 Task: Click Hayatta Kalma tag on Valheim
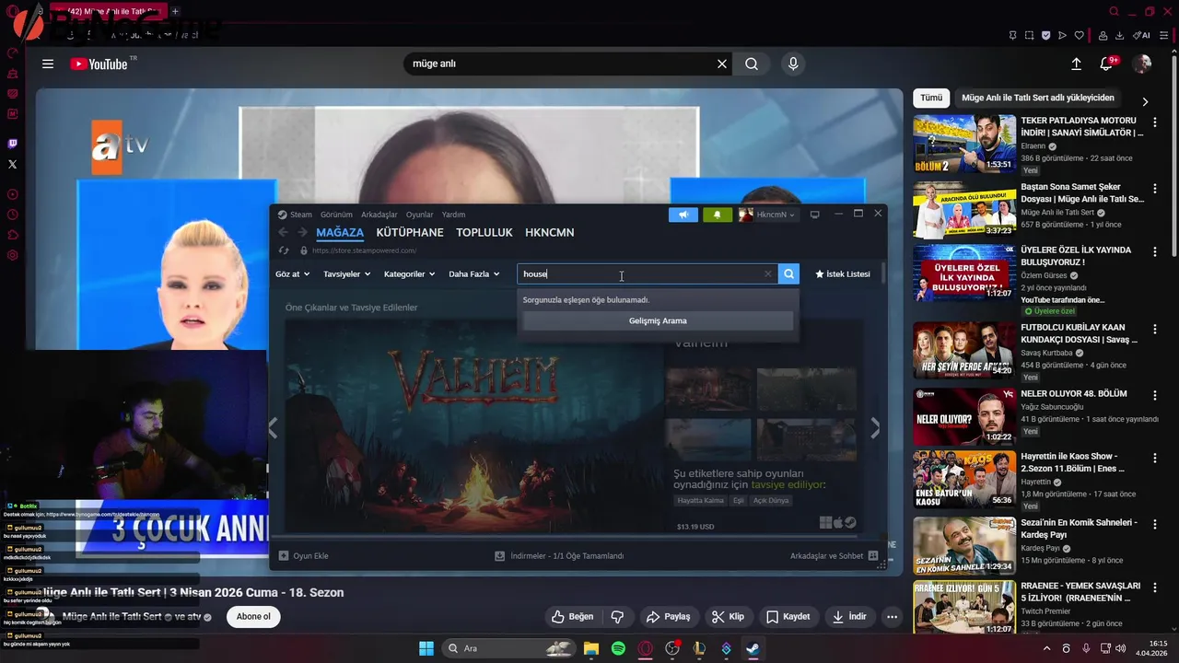click(701, 501)
